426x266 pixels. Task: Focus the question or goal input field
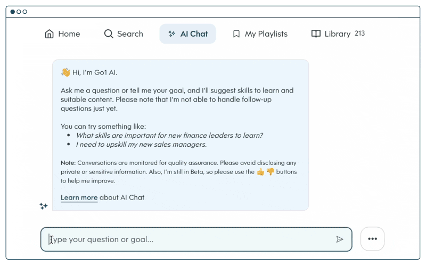[189, 239]
